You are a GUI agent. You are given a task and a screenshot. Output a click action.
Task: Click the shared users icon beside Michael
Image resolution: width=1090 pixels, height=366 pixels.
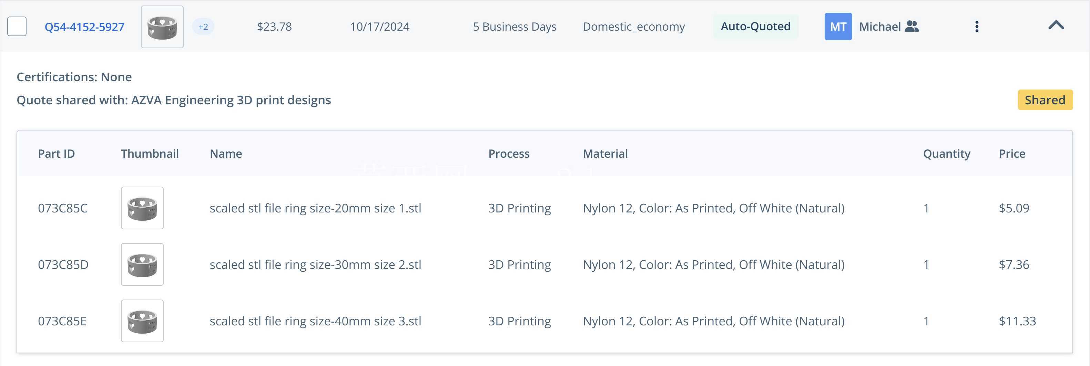912,27
